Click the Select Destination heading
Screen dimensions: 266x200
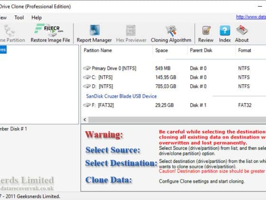[121, 163]
